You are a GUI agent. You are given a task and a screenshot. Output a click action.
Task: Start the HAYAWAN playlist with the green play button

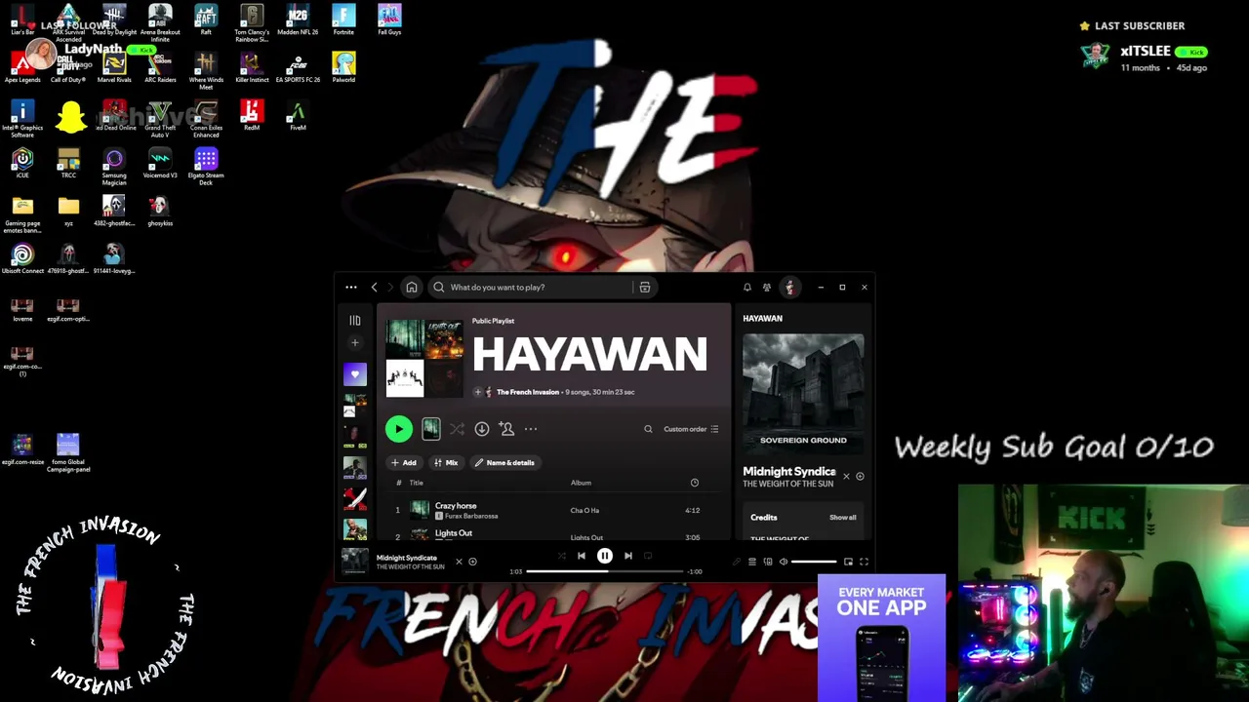(x=398, y=429)
